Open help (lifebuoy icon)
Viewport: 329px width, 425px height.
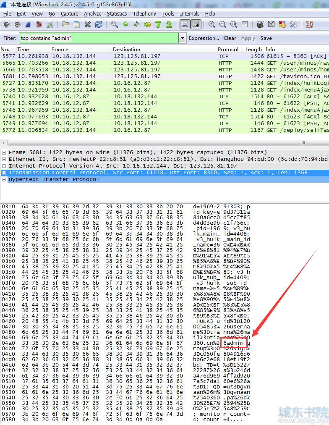pos(309,24)
